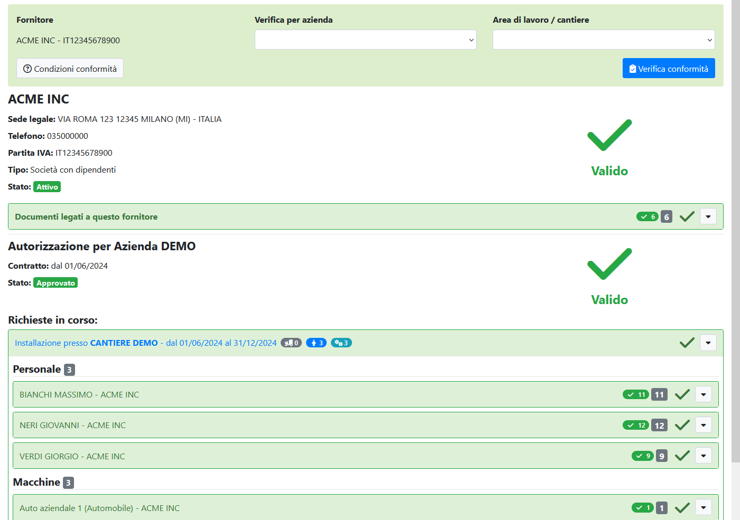Image resolution: width=740 pixels, height=520 pixels.
Task: Click the teal machines gear badge showing 3
Action: coord(341,343)
